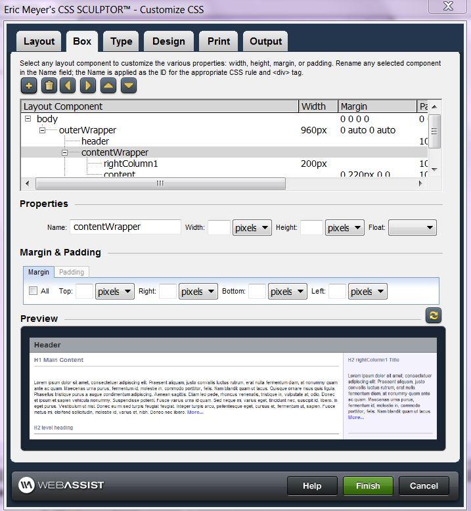Click the move right arrow icon
The image size is (471, 511).
tap(88, 85)
